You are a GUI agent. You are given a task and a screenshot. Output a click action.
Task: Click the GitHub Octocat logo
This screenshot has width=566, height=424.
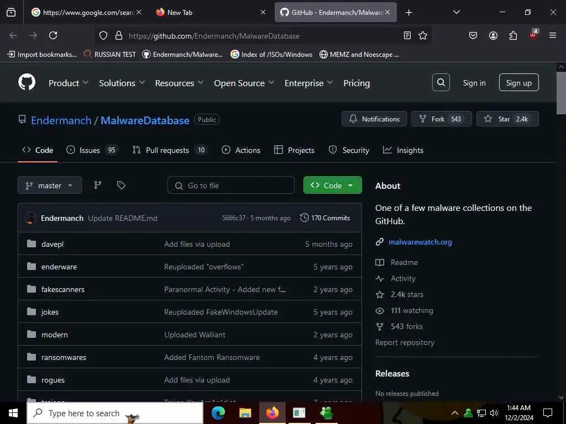[27, 83]
